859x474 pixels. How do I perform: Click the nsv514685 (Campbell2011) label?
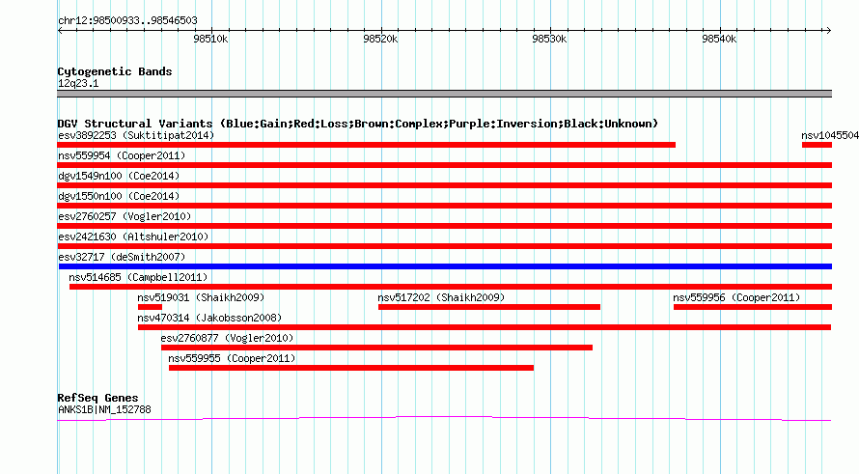[x=138, y=277]
